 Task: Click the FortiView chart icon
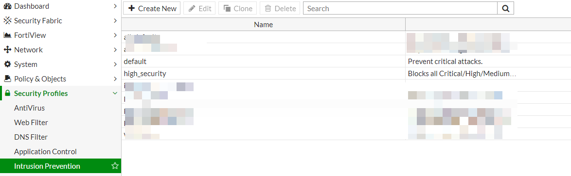tap(7, 35)
